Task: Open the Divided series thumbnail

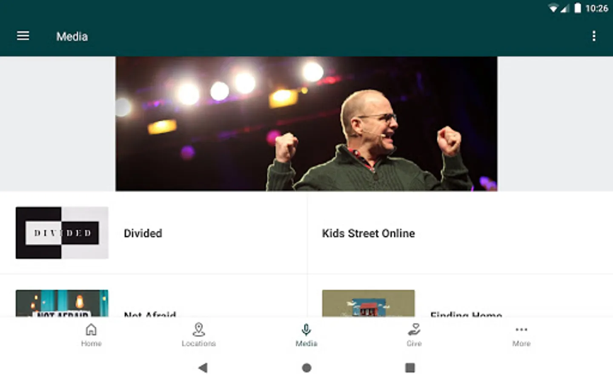Action: [62, 233]
